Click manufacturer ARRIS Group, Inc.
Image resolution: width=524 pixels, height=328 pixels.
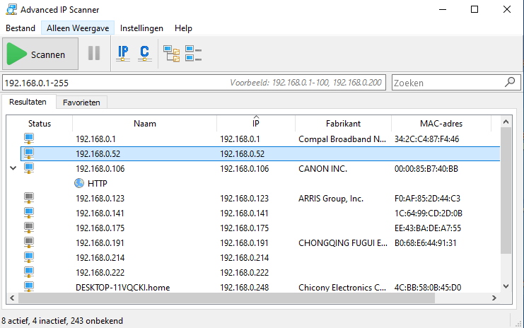[331, 199]
